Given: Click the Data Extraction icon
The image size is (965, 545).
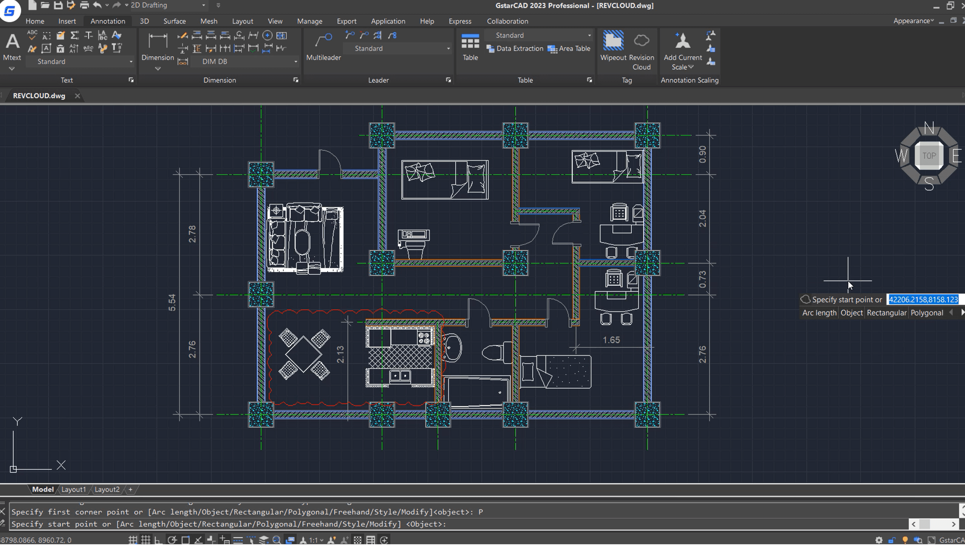Looking at the screenshot, I should click(515, 49).
